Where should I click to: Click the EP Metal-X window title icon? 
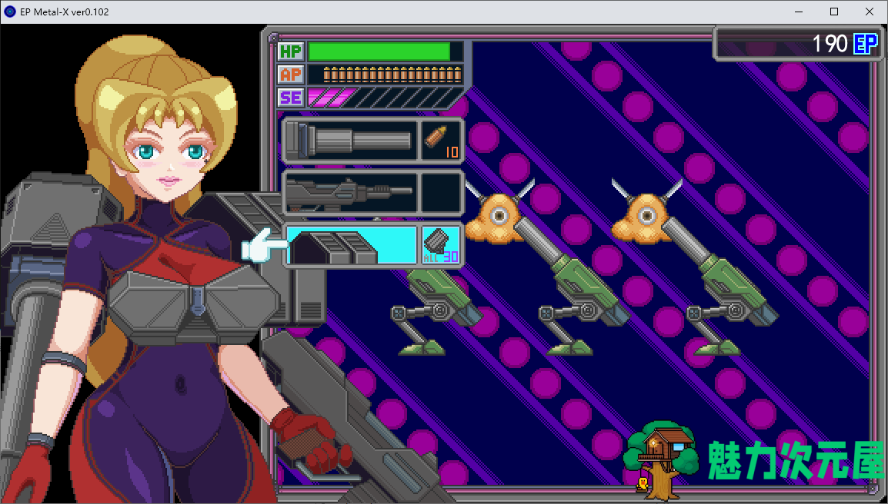10,12
